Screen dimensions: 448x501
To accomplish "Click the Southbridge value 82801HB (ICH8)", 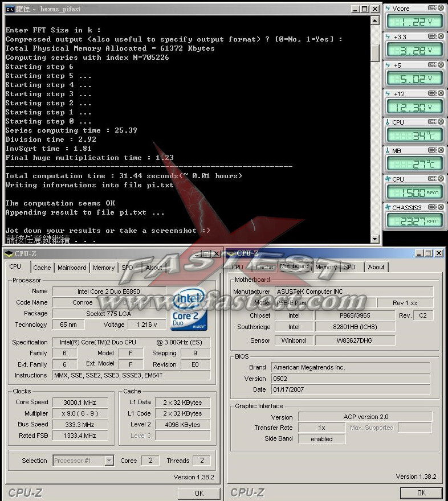I will 355,327.
